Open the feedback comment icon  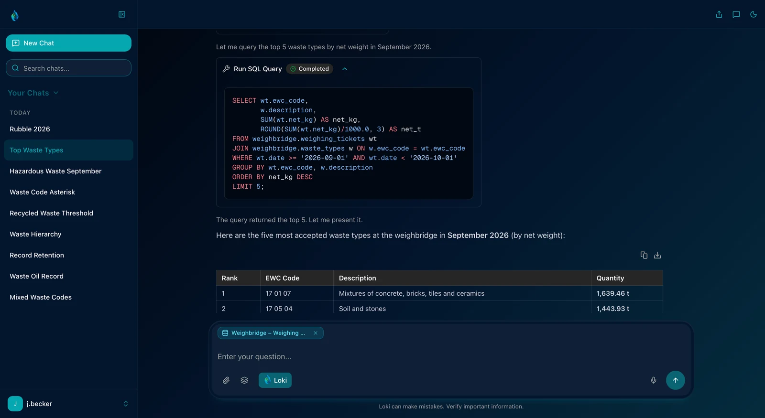736,14
